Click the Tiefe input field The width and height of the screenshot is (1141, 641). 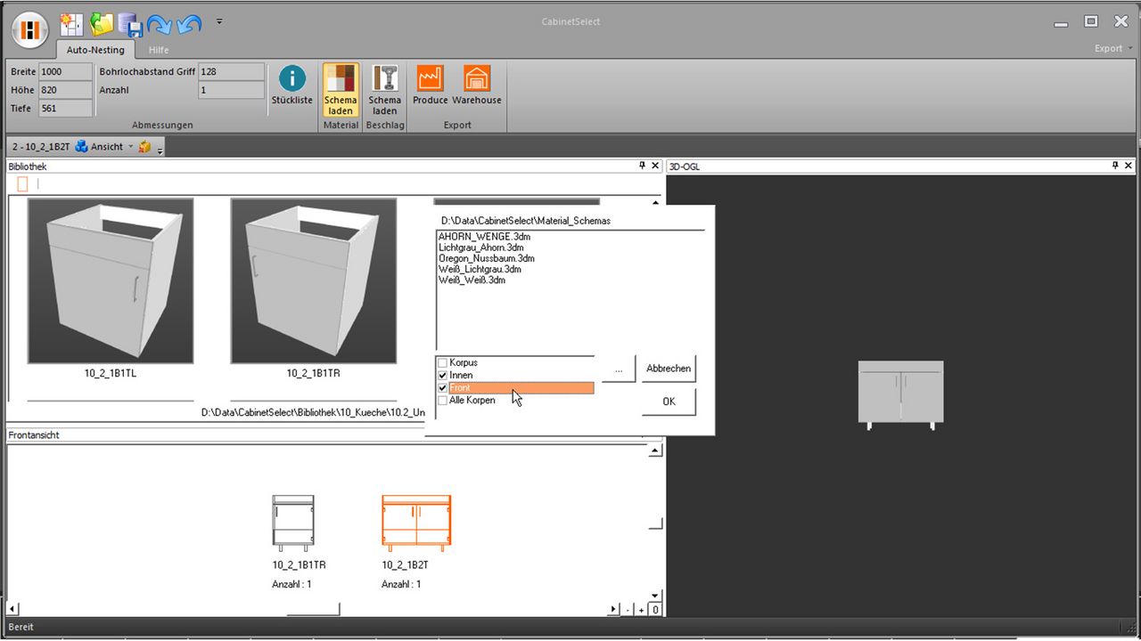(x=65, y=109)
